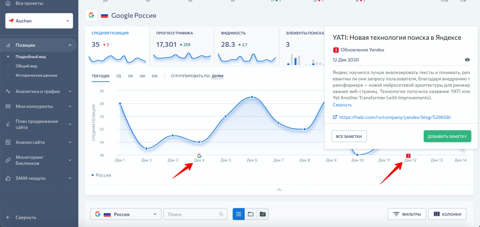Click into the Поиск input field
480x227 pixels.
click(x=195, y=214)
